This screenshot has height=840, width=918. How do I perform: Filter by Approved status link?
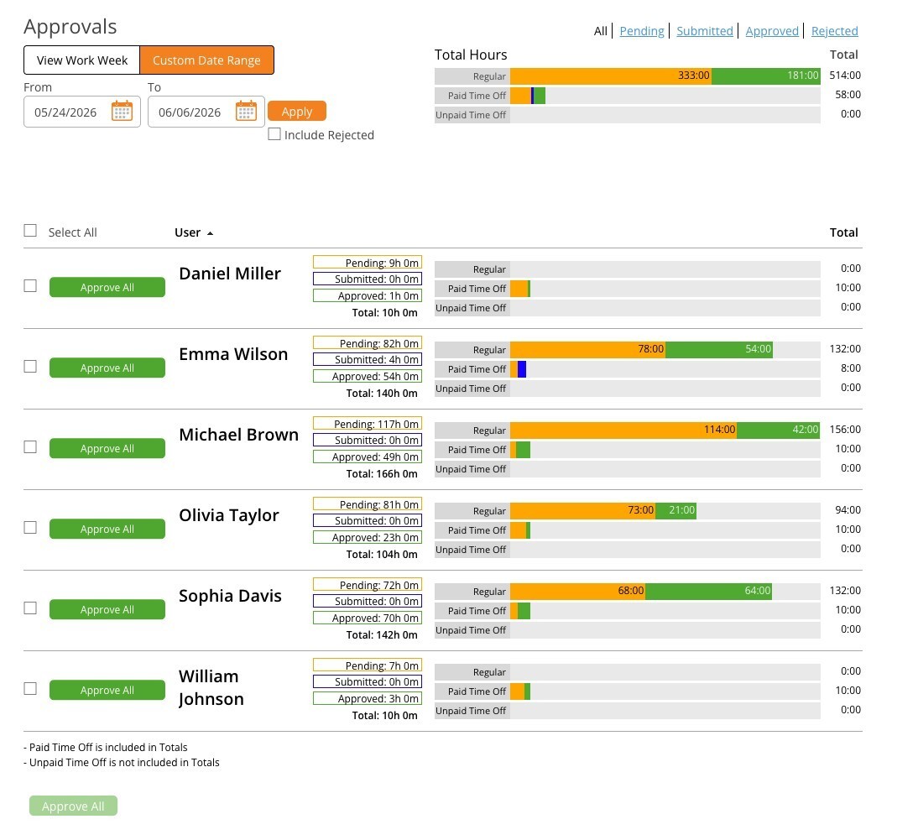pos(772,31)
